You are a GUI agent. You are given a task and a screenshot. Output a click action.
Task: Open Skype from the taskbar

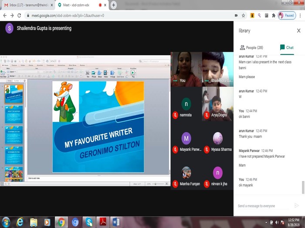pos(89,222)
